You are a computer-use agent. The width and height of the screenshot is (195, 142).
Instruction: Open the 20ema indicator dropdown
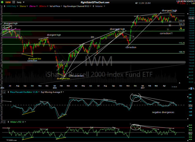37,6
